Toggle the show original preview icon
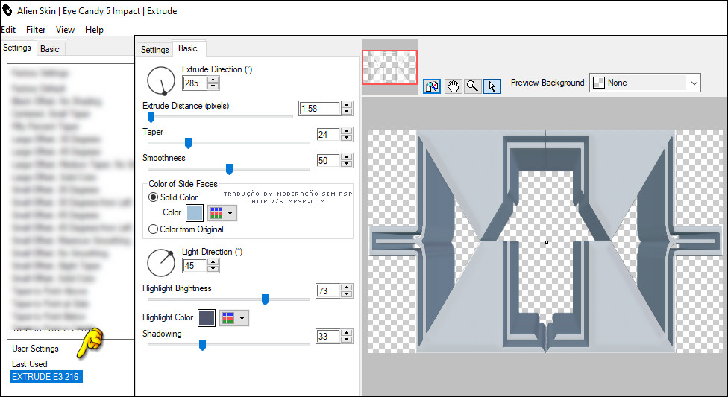The width and height of the screenshot is (728, 397). (x=432, y=86)
